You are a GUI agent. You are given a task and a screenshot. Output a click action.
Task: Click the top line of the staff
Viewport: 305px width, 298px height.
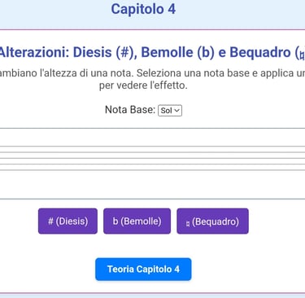[152, 147]
